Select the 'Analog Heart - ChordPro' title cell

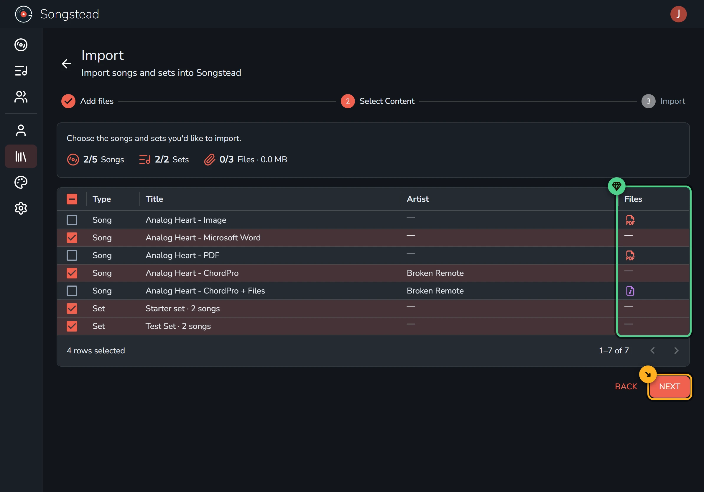click(x=192, y=273)
